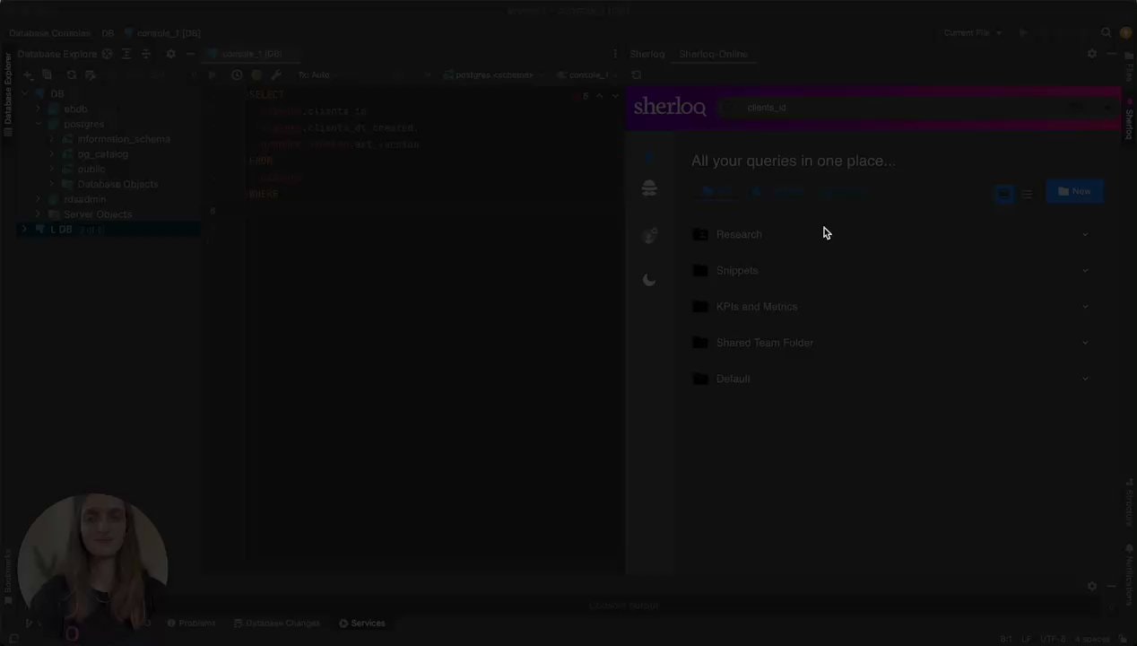Click the IDE search magnifier icon
The height and width of the screenshot is (646, 1137).
(1107, 33)
